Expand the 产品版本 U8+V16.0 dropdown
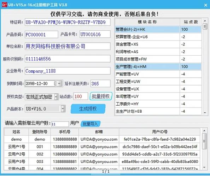Image resolution: width=210 pixels, height=176 pixels. point(63,109)
